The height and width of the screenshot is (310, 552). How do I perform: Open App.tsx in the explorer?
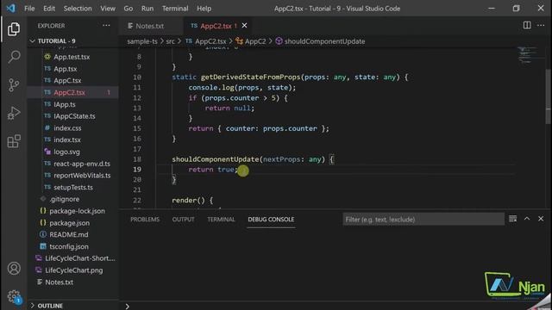tap(66, 69)
